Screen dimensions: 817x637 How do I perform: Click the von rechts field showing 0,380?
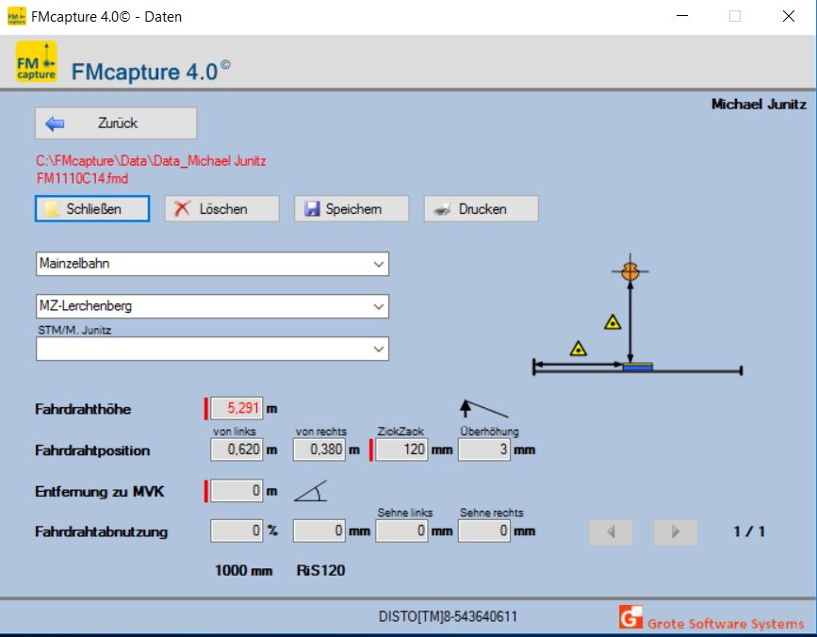(x=319, y=449)
